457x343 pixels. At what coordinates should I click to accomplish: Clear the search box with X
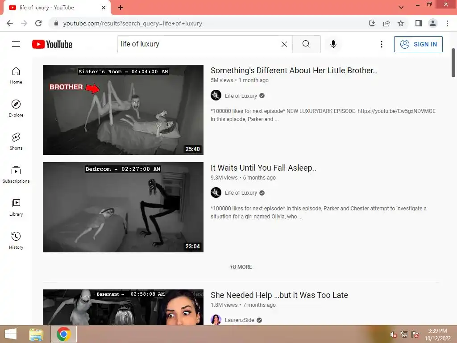click(284, 44)
